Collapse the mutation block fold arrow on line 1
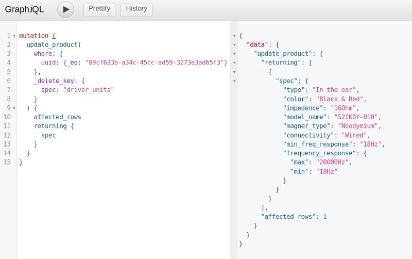Image resolution: width=412 pixels, height=259 pixels. pyautogui.click(x=14, y=36)
